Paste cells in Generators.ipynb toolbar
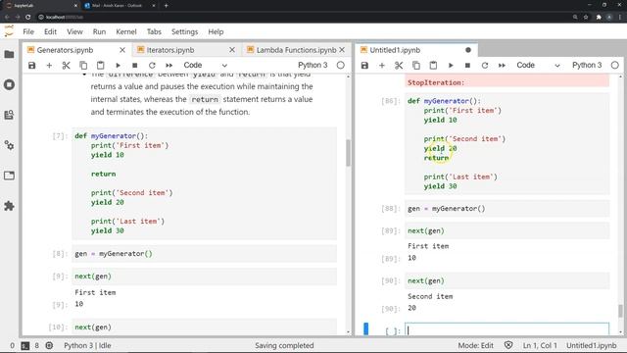The height and width of the screenshot is (353, 627). 100,66
